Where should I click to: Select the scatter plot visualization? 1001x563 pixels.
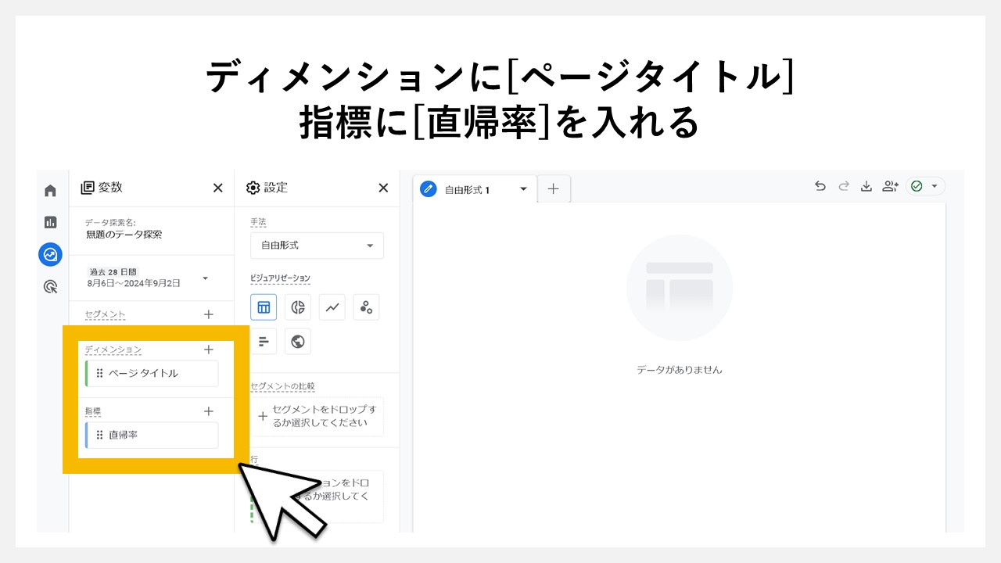pyautogui.click(x=366, y=307)
